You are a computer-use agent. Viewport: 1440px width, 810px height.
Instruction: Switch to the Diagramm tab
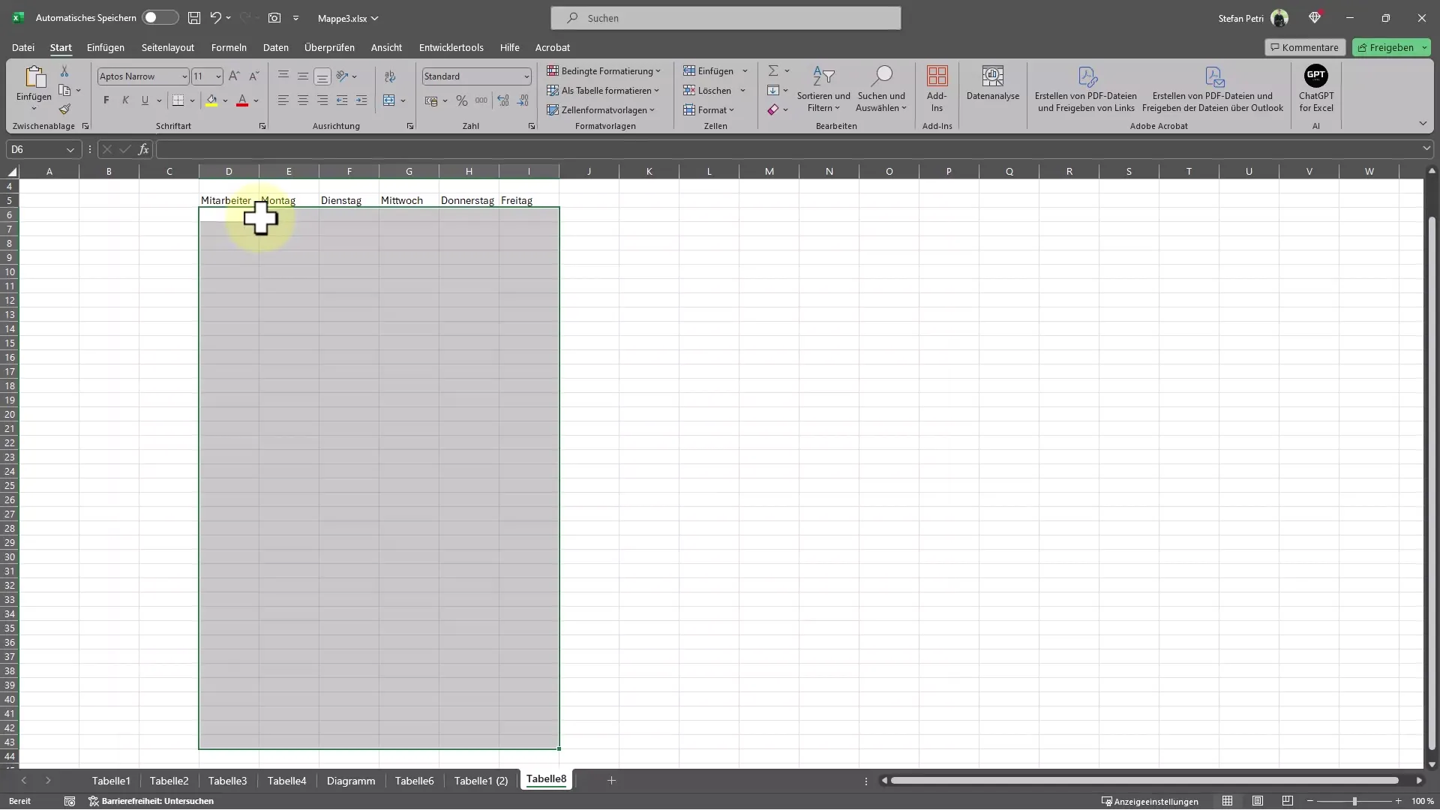click(x=349, y=779)
